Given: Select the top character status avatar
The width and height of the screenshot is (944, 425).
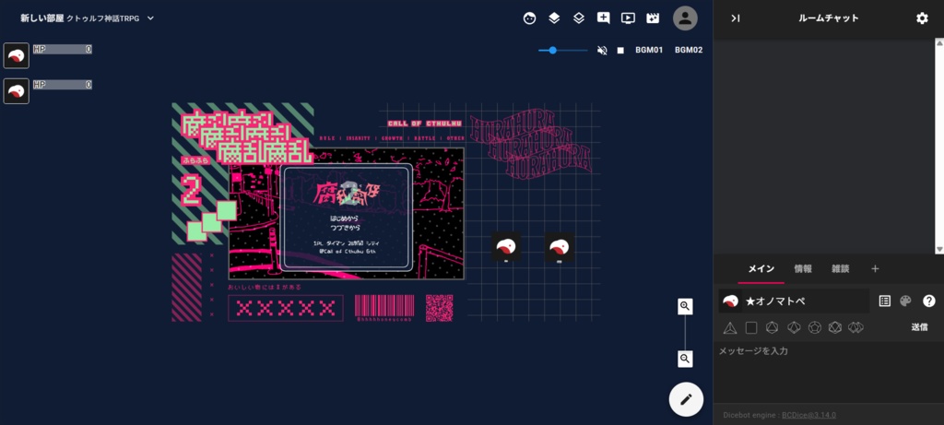Looking at the screenshot, I should [x=17, y=55].
